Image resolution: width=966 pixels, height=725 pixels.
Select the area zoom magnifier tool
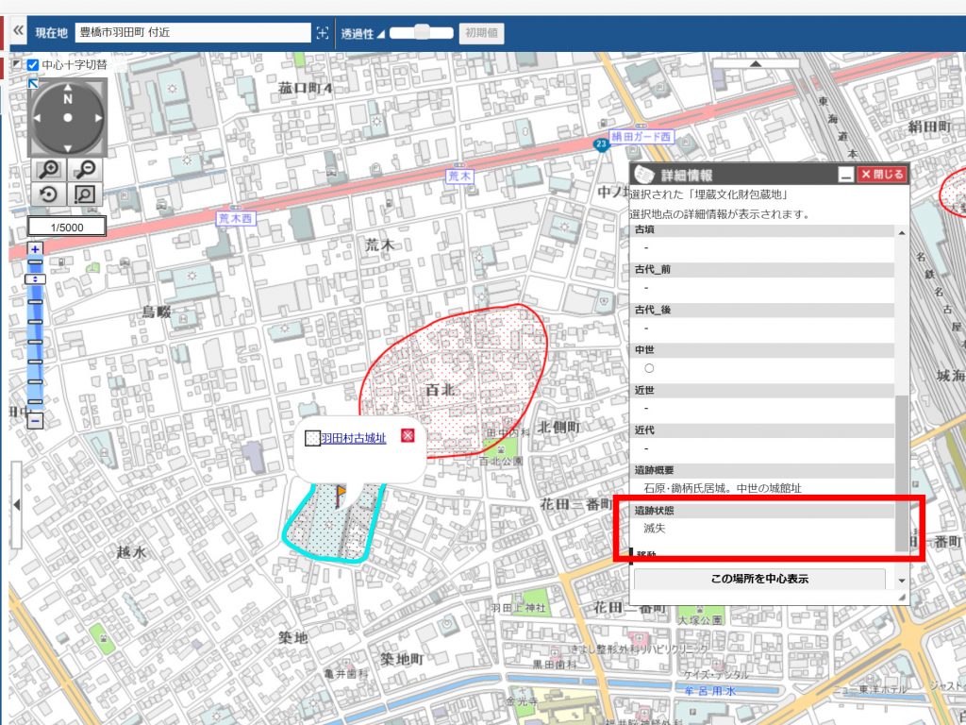click(85, 194)
